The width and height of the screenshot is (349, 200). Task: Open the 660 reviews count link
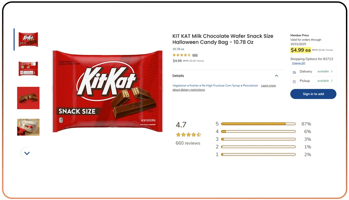point(195,55)
